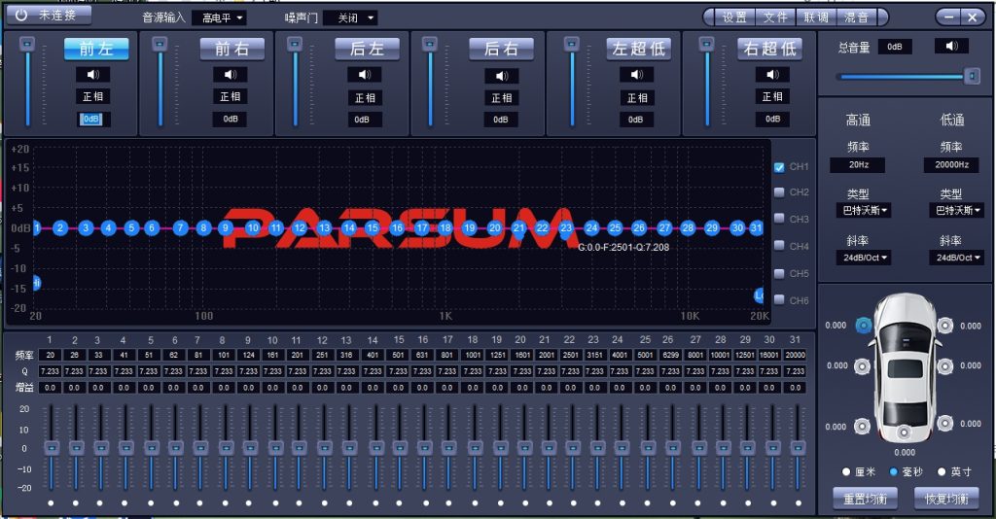Select the front-left speaker on car diagram
996x519 pixels.
[864, 325]
